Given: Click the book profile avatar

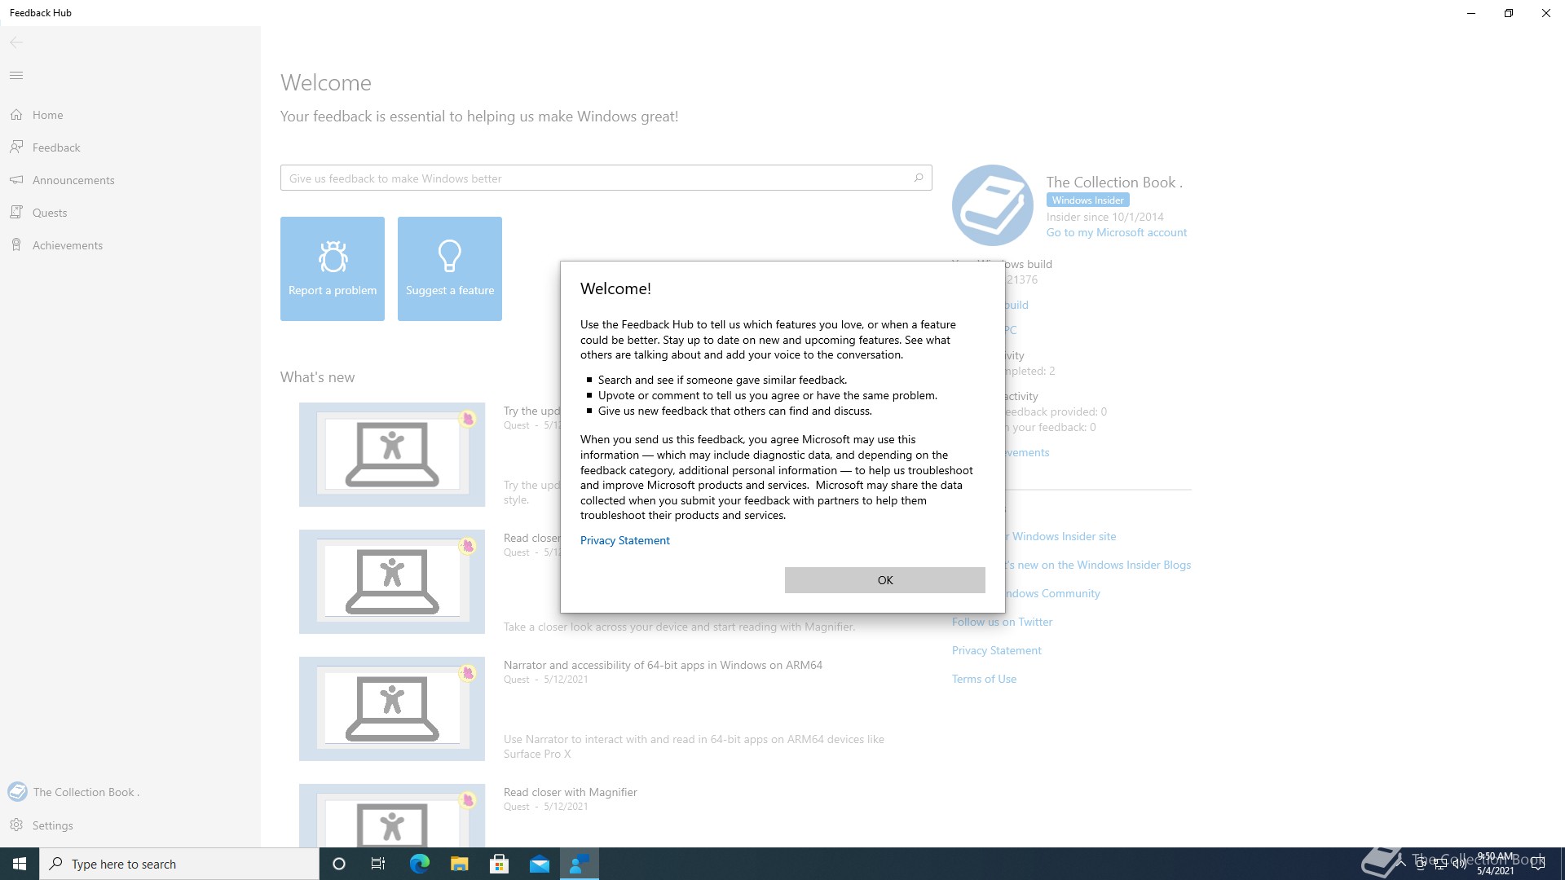Looking at the screenshot, I should (x=993, y=205).
